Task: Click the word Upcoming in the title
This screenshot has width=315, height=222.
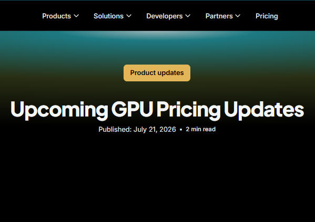Action: (x=59, y=110)
